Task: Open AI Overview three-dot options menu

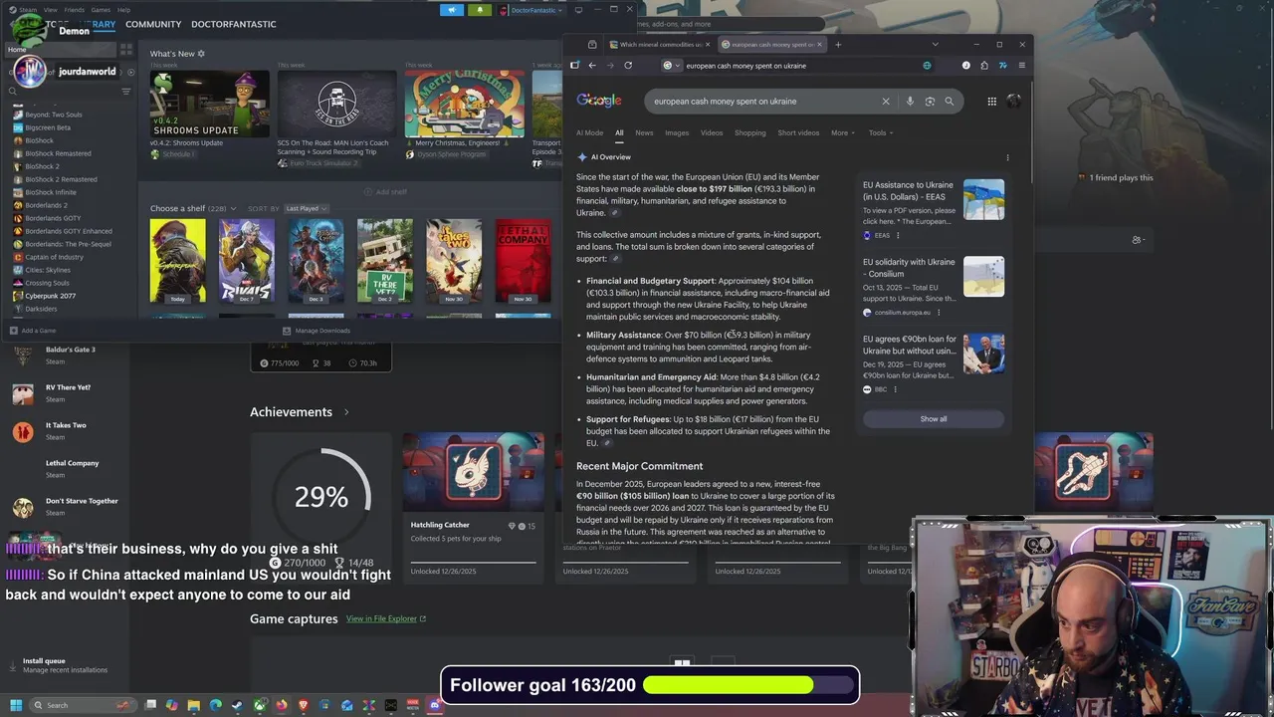Action: [x=1007, y=157]
